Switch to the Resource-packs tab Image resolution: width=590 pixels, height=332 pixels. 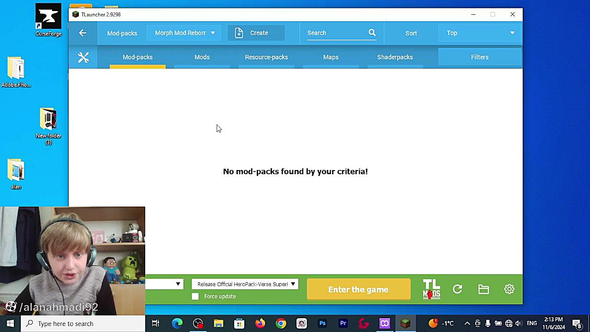point(266,57)
